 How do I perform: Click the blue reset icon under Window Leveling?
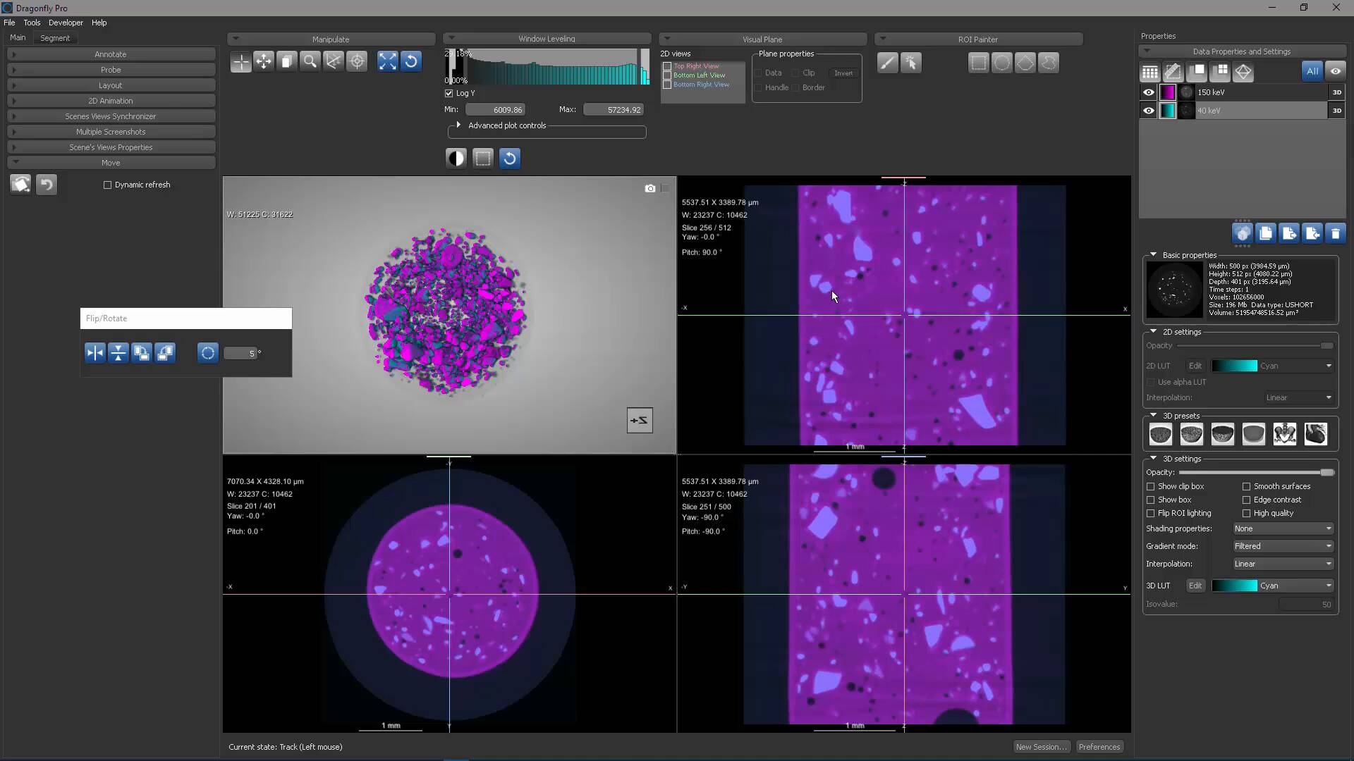510,158
